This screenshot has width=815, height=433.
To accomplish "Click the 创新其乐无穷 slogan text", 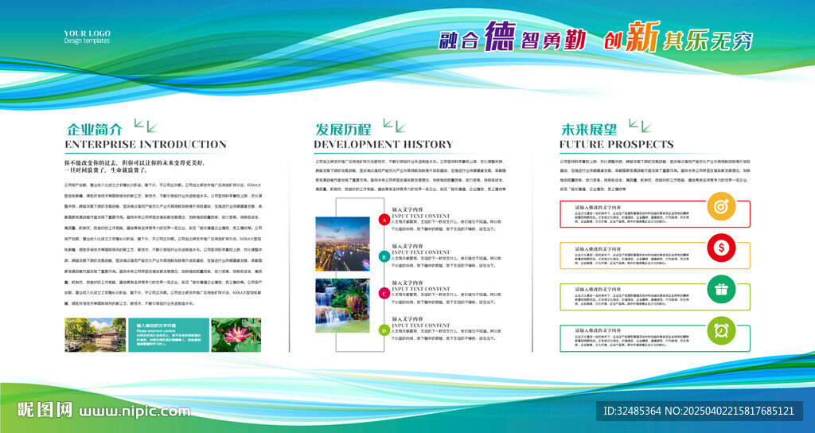I will pos(678,37).
